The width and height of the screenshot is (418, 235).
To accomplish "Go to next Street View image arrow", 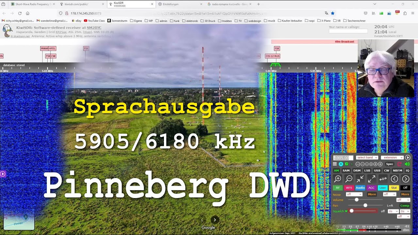I will [x=215, y=220].
